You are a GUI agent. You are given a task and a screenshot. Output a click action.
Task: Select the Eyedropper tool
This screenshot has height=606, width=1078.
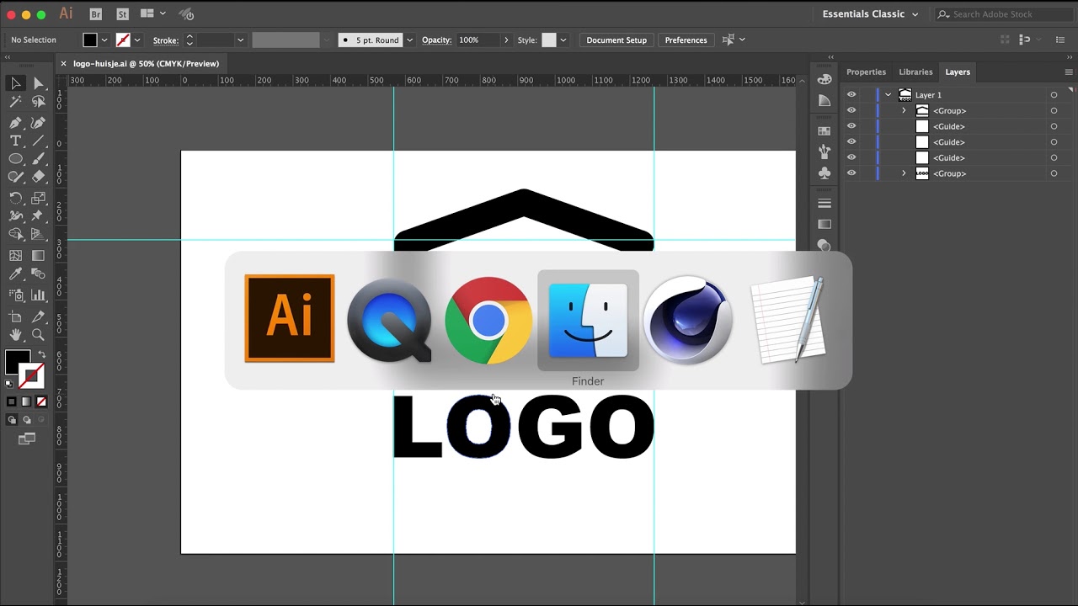coord(15,274)
